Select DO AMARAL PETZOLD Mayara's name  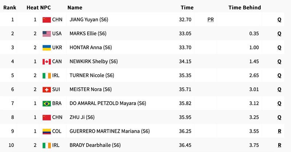pos(108,103)
